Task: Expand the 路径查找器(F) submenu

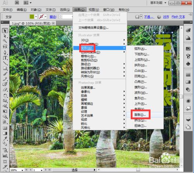Action: [99, 68]
